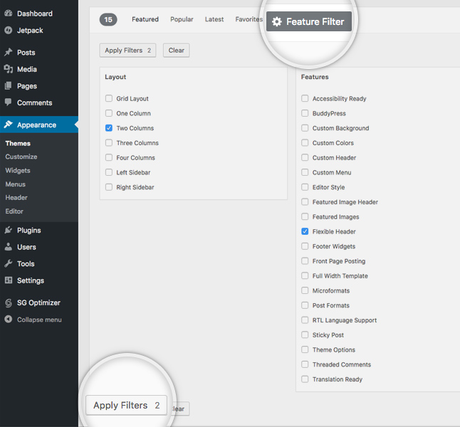Check the Accessibility Ready checkbox

pos(305,99)
